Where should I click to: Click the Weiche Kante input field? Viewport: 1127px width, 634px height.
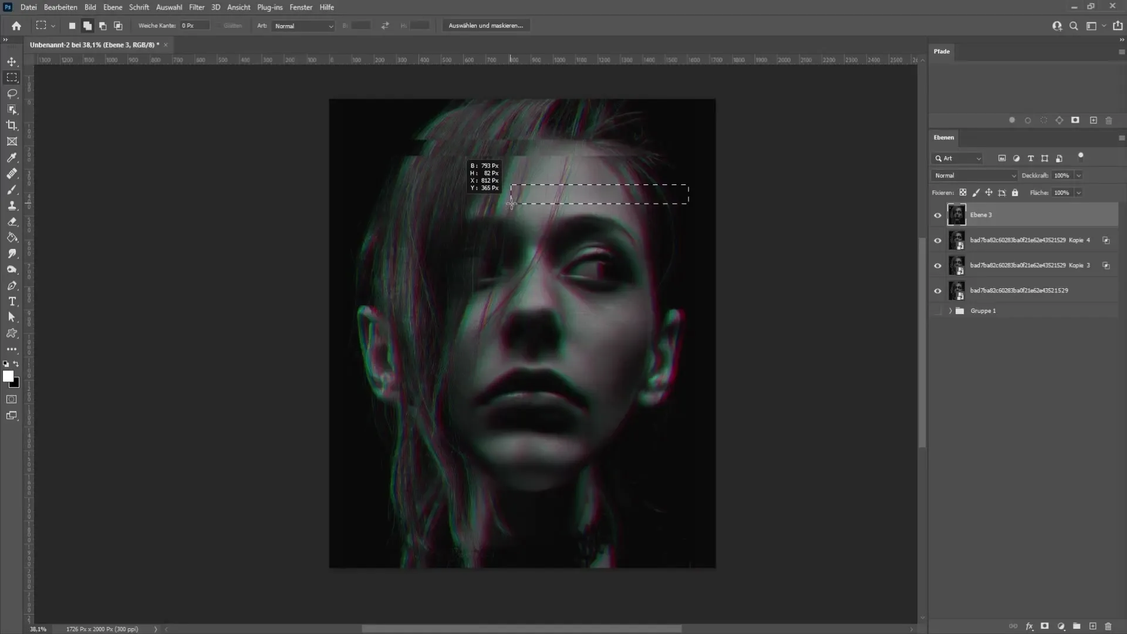194,26
